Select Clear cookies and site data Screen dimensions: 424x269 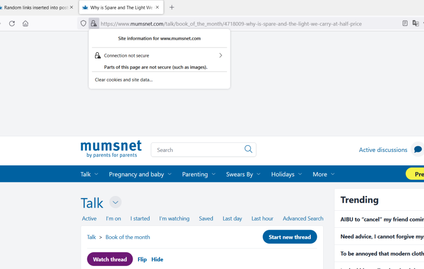[x=124, y=80]
